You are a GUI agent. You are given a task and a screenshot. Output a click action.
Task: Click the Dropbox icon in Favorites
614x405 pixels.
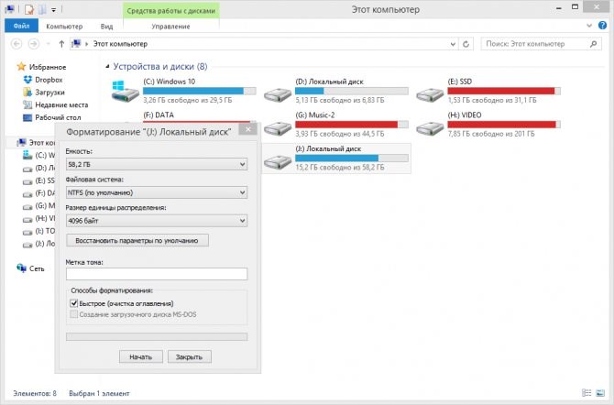pos(27,80)
